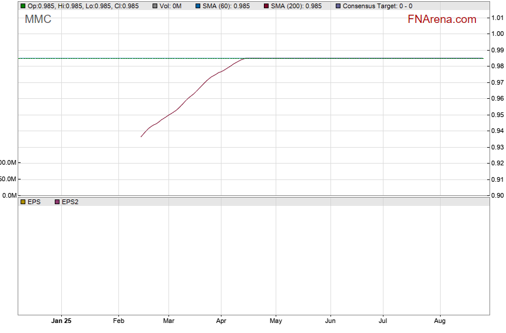Click the 1.01 price axis label

(497, 18)
